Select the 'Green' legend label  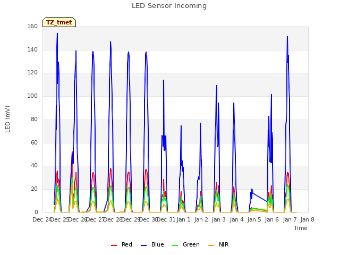click(x=191, y=244)
